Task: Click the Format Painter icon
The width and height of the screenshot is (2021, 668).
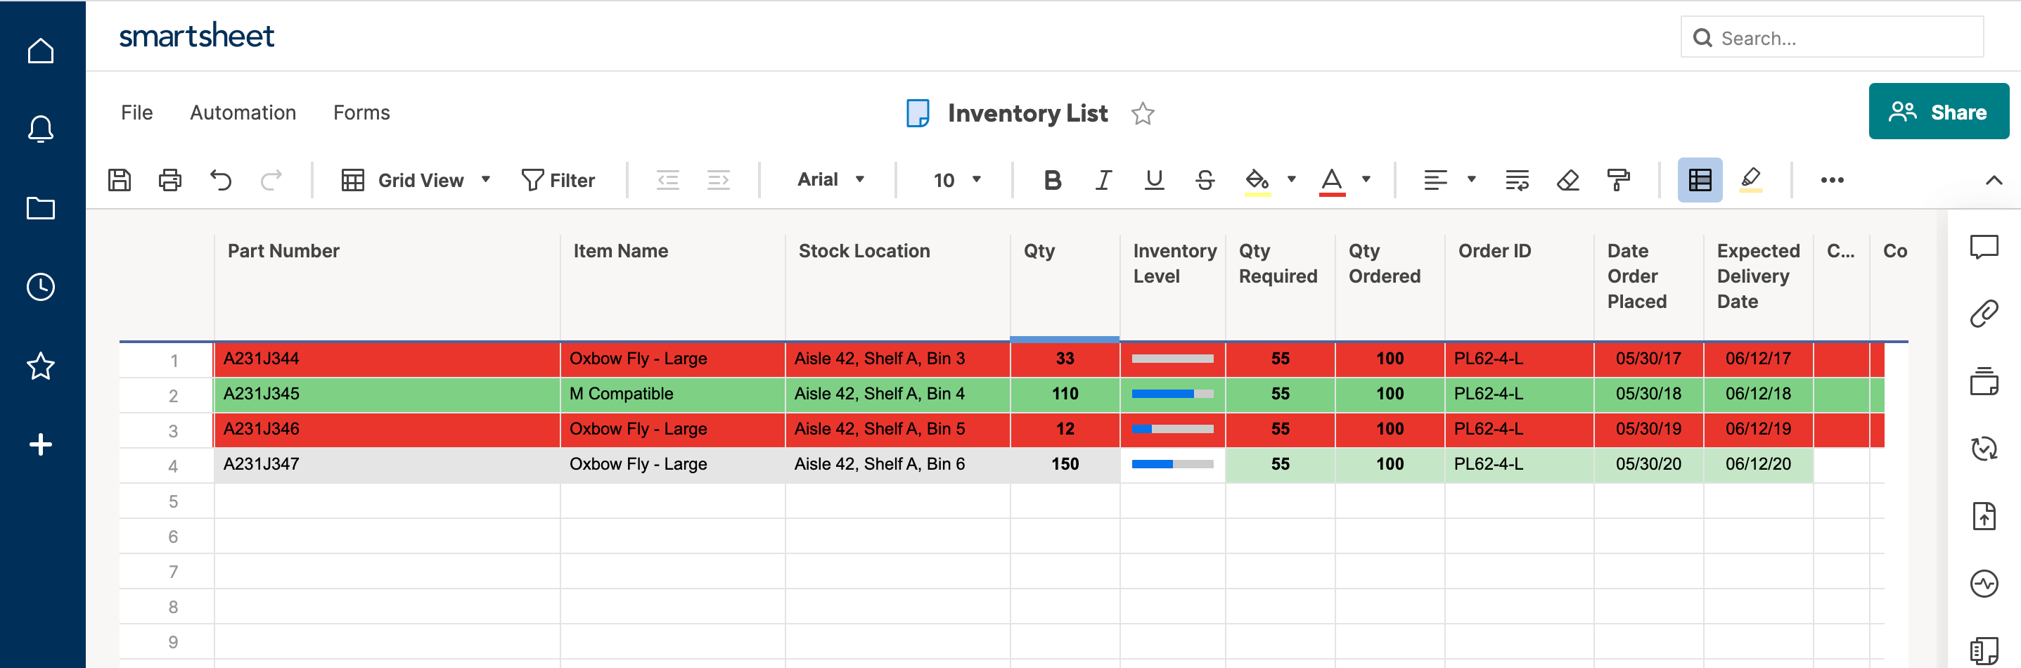Action: 1618,180
